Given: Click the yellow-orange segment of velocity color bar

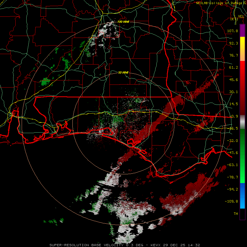Looking at the screenshot, I should click(242, 49).
